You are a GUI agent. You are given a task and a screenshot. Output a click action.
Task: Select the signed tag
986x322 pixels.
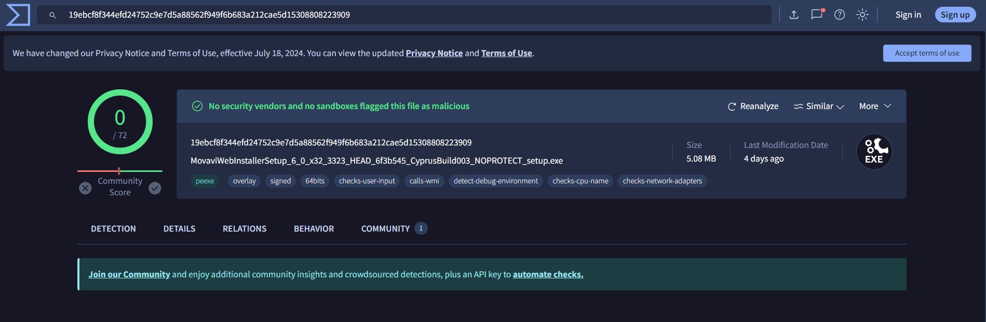280,181
